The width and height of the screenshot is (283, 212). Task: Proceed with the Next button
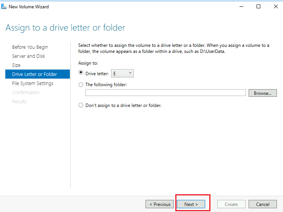(x=191, y=204)
